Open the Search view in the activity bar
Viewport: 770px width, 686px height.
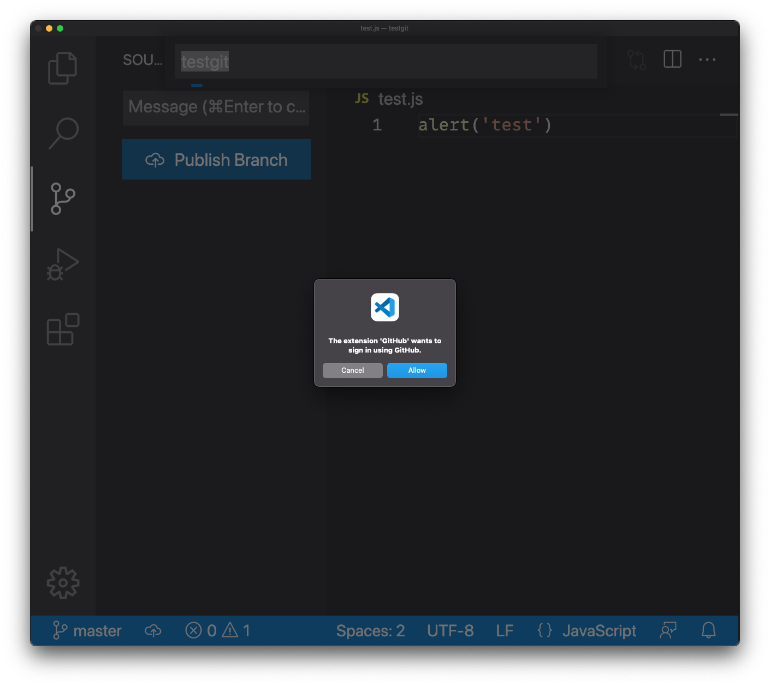point(62,133)
